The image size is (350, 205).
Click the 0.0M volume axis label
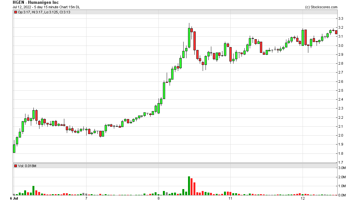342,195
